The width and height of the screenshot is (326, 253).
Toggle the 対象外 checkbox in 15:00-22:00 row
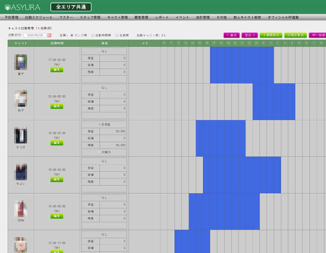[x=99, y=152]
